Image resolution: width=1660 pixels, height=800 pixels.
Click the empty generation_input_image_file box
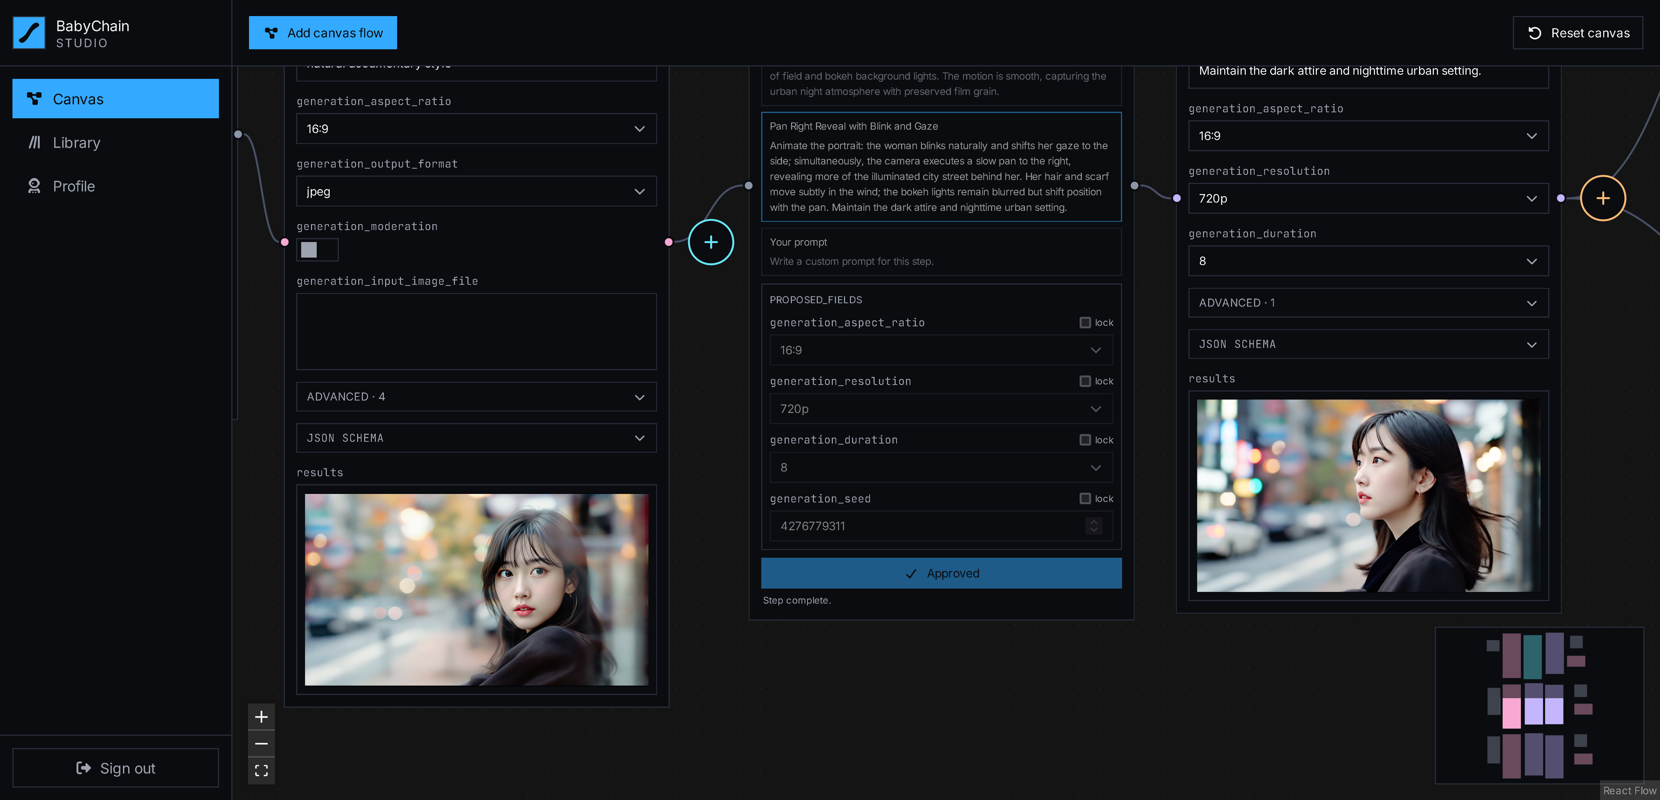coord(476,332)
